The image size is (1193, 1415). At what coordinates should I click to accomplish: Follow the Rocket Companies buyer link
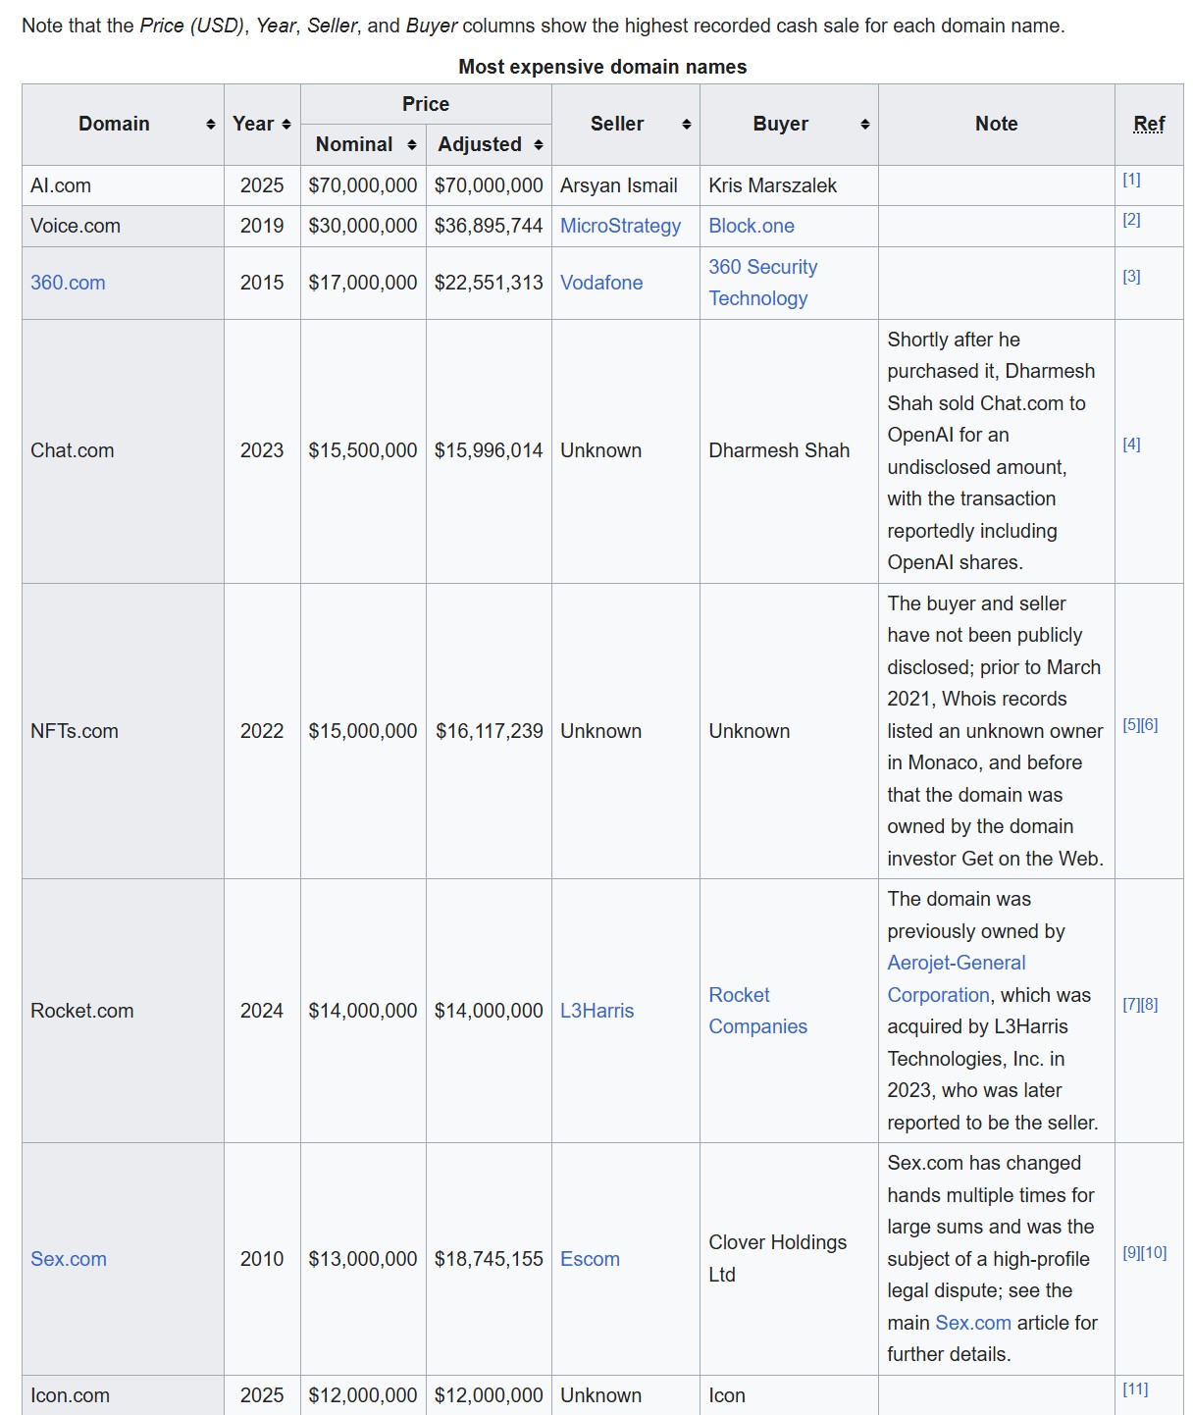757,1011
